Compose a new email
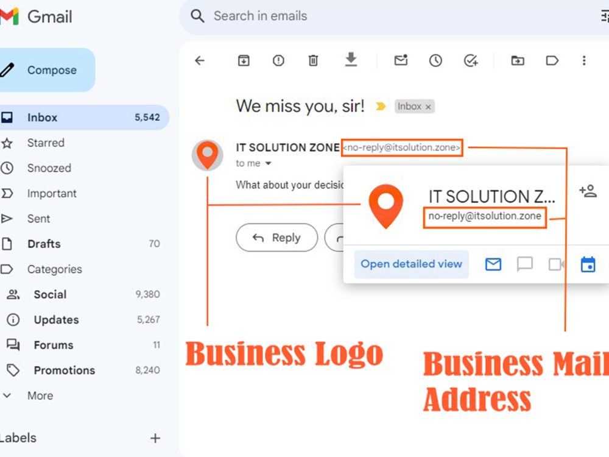The width and height of the screenshot is (609, 457). click(x=47, y=70)
